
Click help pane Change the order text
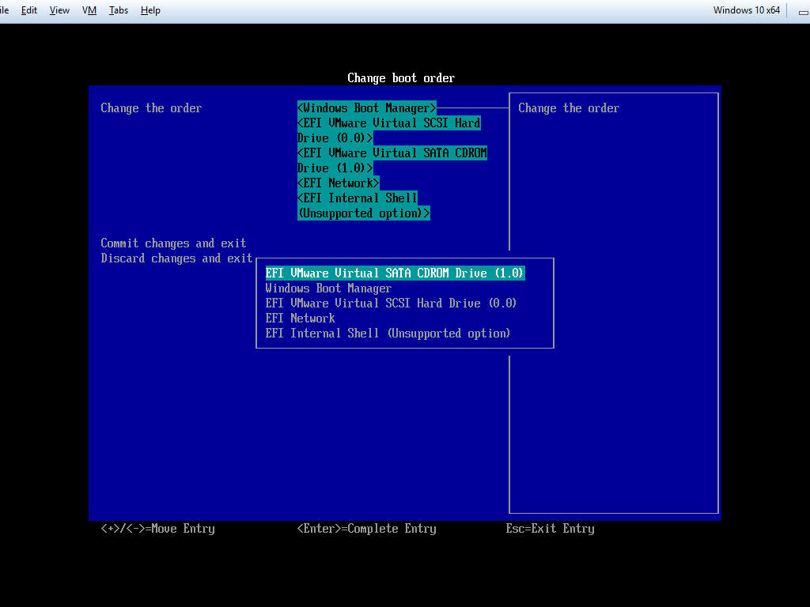point(569,107)
